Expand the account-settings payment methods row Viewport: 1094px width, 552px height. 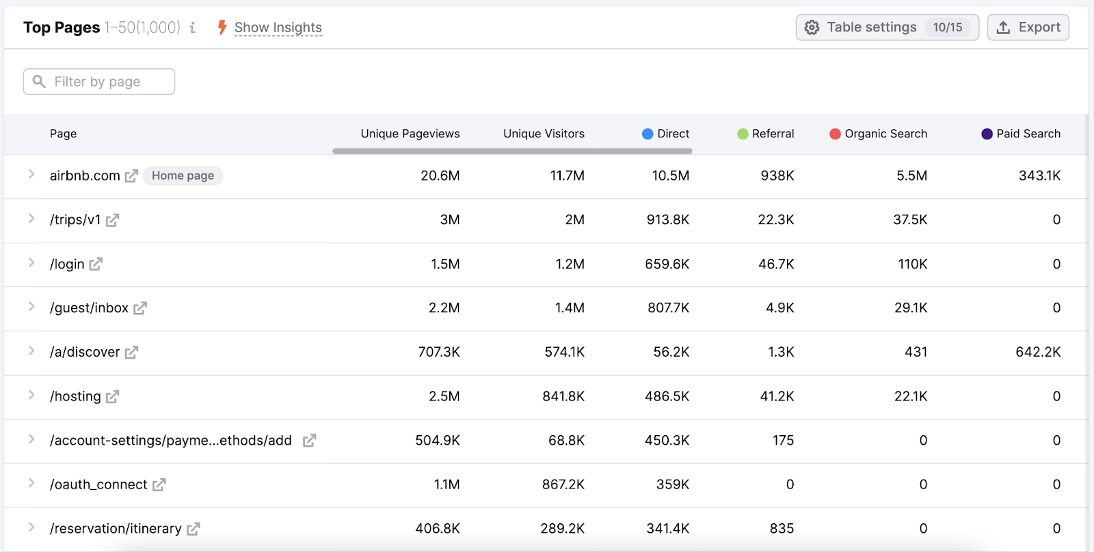(x=31, y=439)
